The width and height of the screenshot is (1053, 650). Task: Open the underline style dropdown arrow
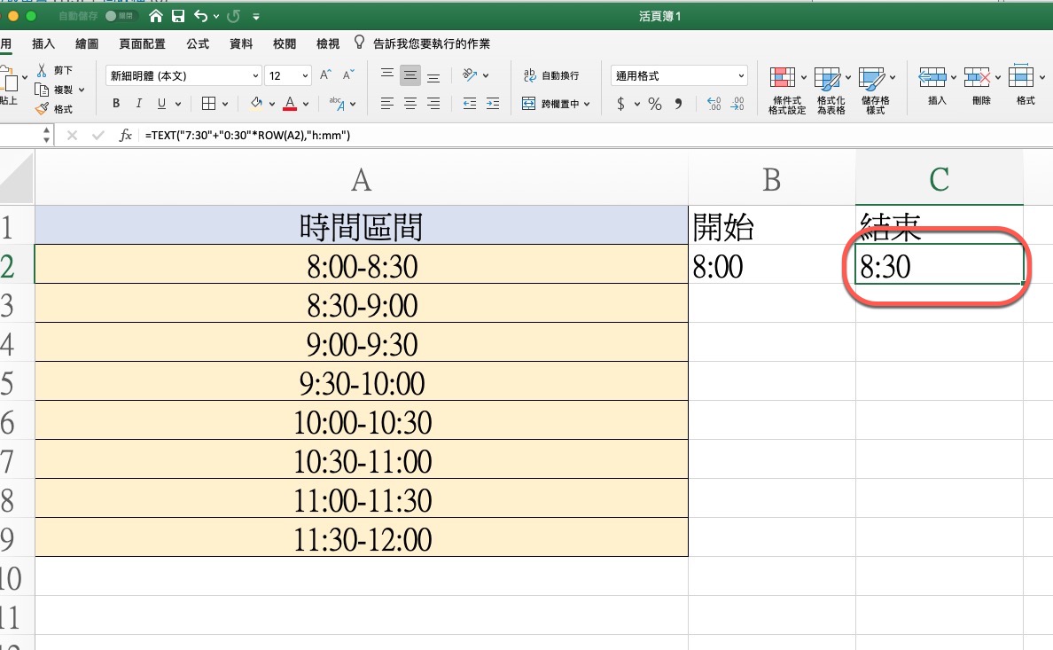(178, 104)
